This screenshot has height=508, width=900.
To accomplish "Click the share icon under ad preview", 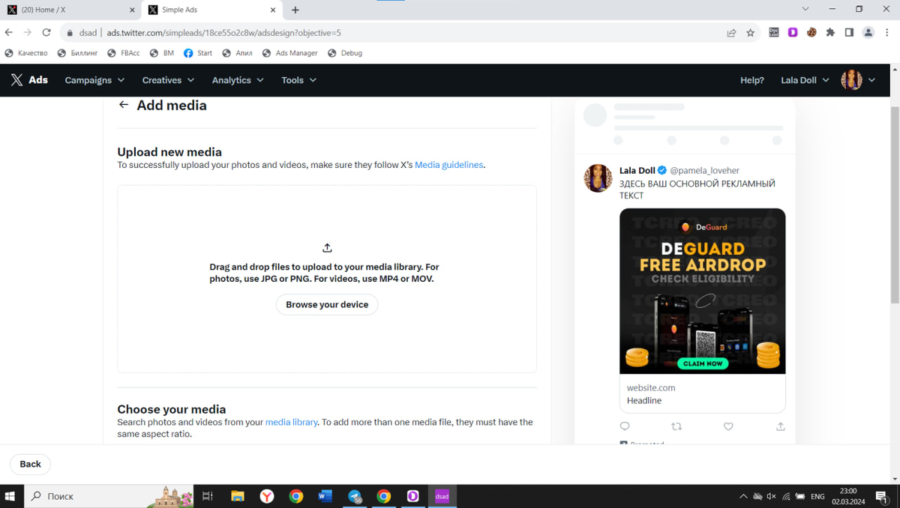I will pos(780,426).
